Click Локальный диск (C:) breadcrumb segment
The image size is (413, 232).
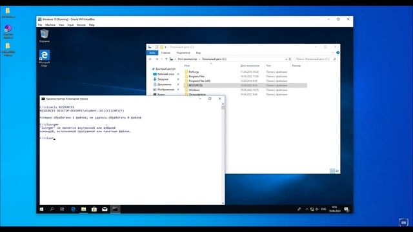point(214,59)
